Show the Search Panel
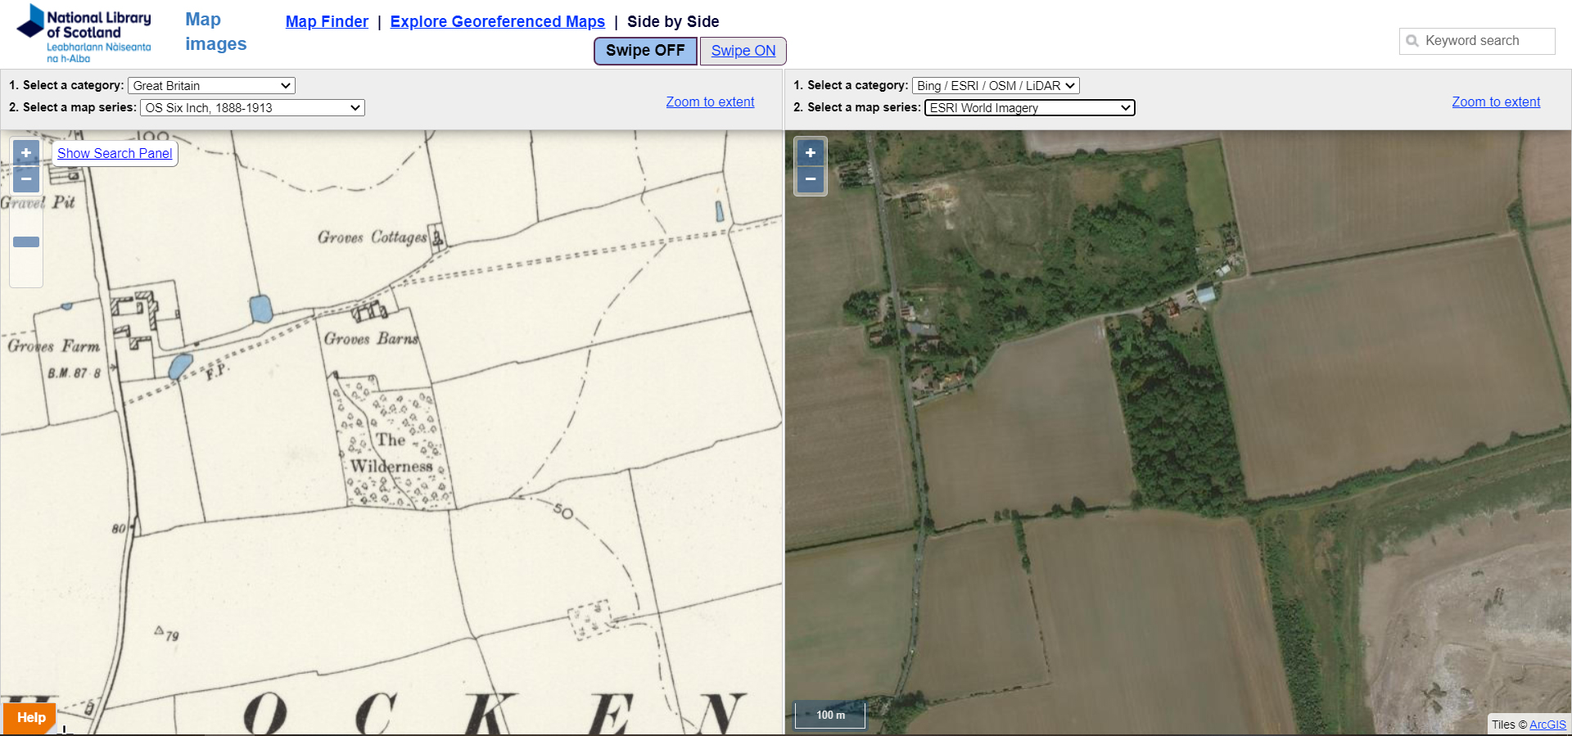 [115, 153]
